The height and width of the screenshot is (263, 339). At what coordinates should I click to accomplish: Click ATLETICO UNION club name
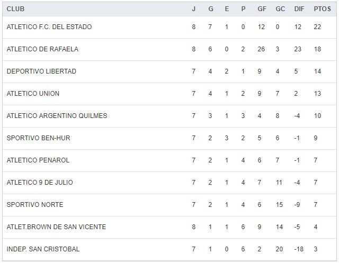pos(33,94)
